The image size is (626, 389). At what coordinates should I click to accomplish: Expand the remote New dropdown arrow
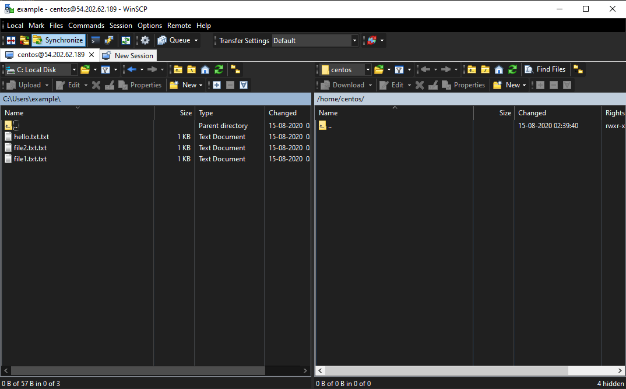[x=524, y=85]
